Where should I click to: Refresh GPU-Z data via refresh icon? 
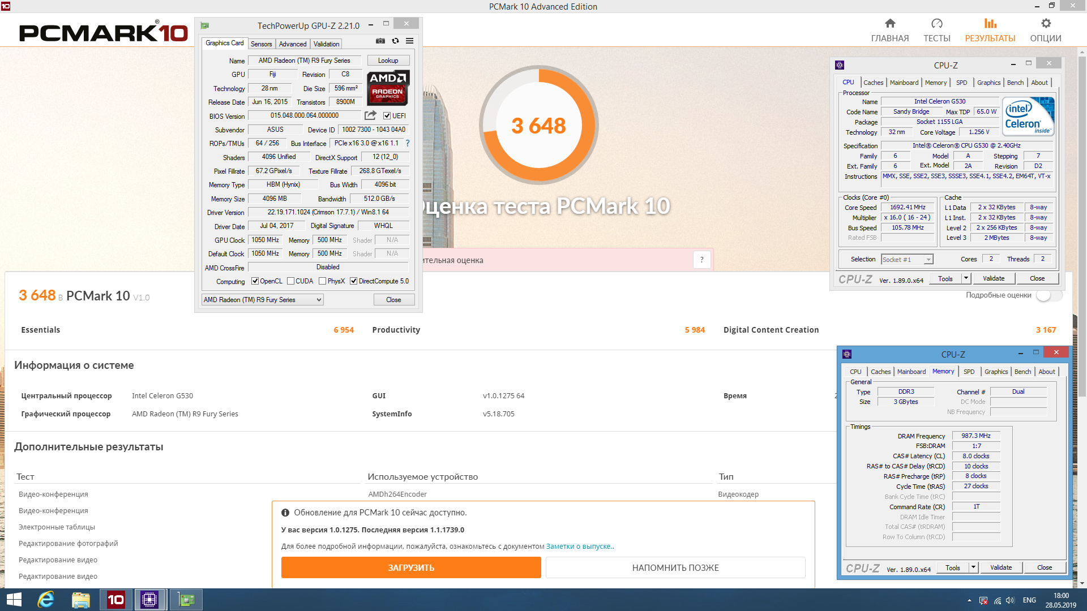pyautogui.click(x=395, y=41)
